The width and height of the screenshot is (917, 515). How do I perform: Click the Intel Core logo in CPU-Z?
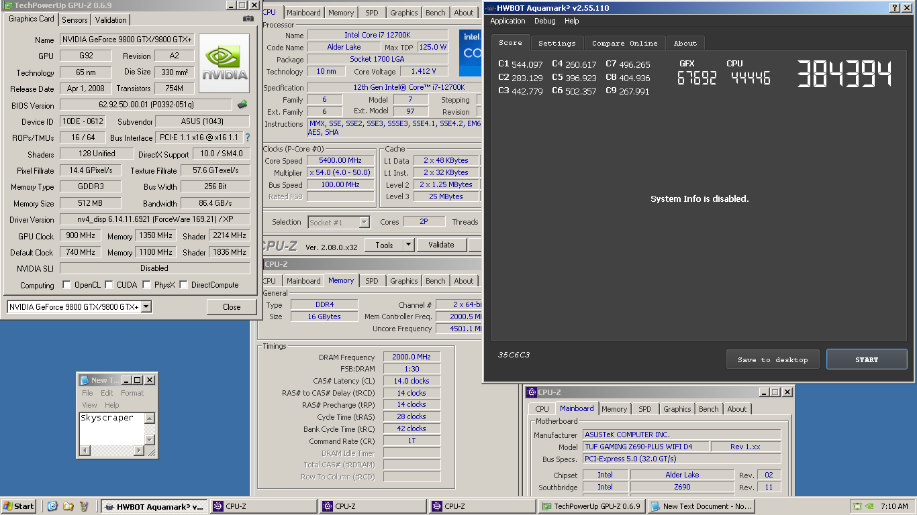(470, 53)
